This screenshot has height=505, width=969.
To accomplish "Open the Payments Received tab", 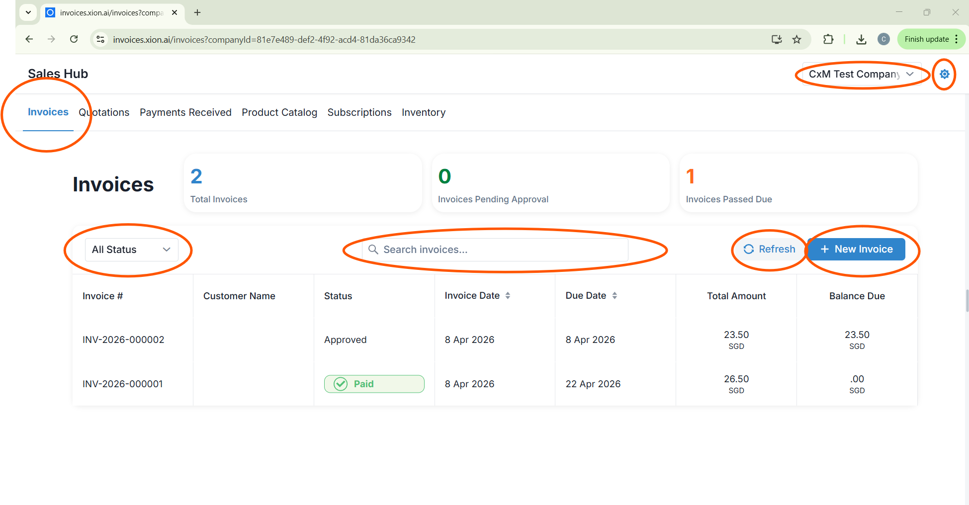I will (x=185, y=112).
